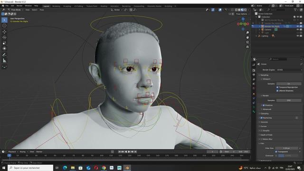This screenshot has height=171, width=304.
Task: Click the timeline play button
Action: (129, 152)
